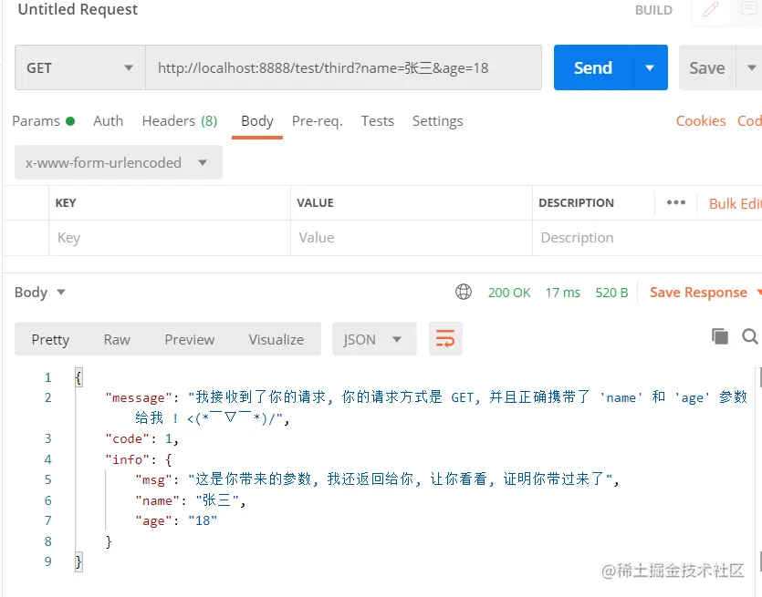Click the Save button
This screenshot has width=762, height=597.
tap(706, 67)
